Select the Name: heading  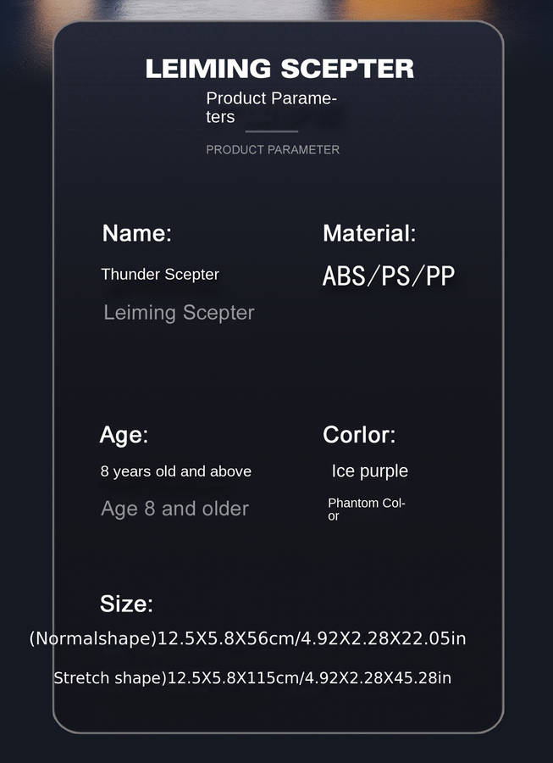tap(136, 234)
